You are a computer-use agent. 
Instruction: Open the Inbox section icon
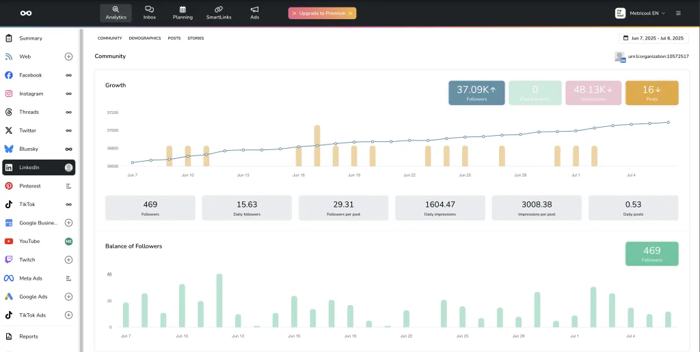point(149,13)
